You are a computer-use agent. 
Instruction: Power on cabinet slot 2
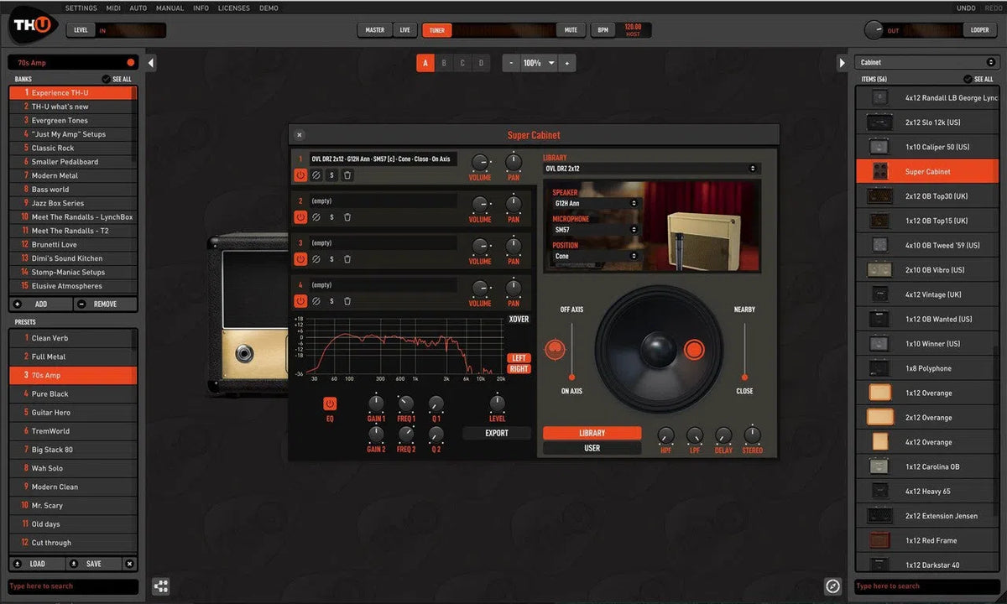coord(300,217)
